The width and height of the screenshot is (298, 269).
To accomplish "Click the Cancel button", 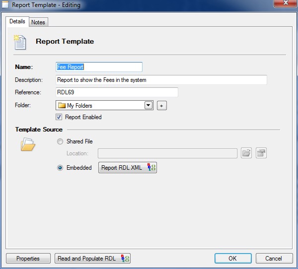I will coord(274,259).
